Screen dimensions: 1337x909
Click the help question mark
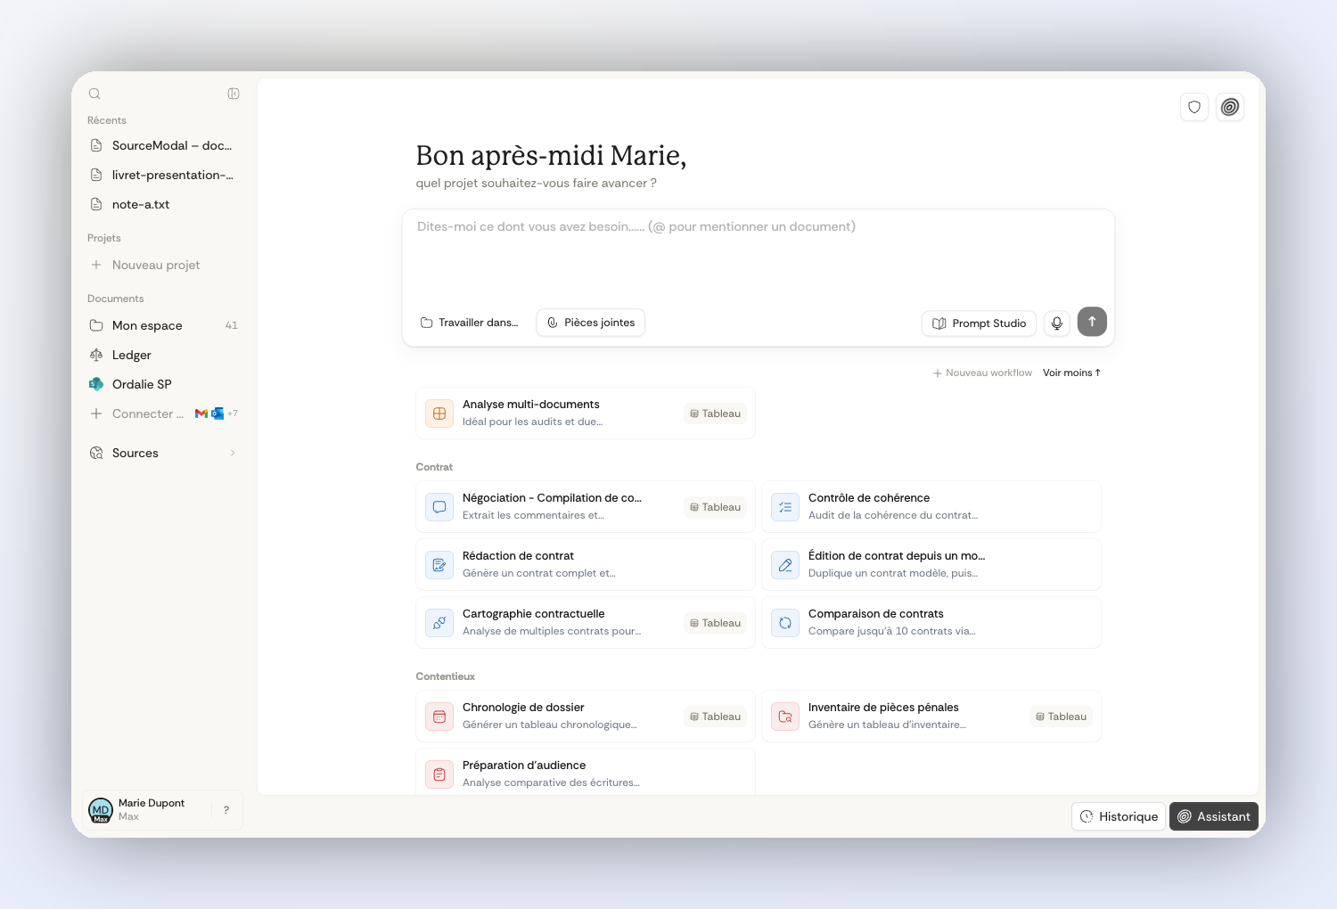coord(226,810)
